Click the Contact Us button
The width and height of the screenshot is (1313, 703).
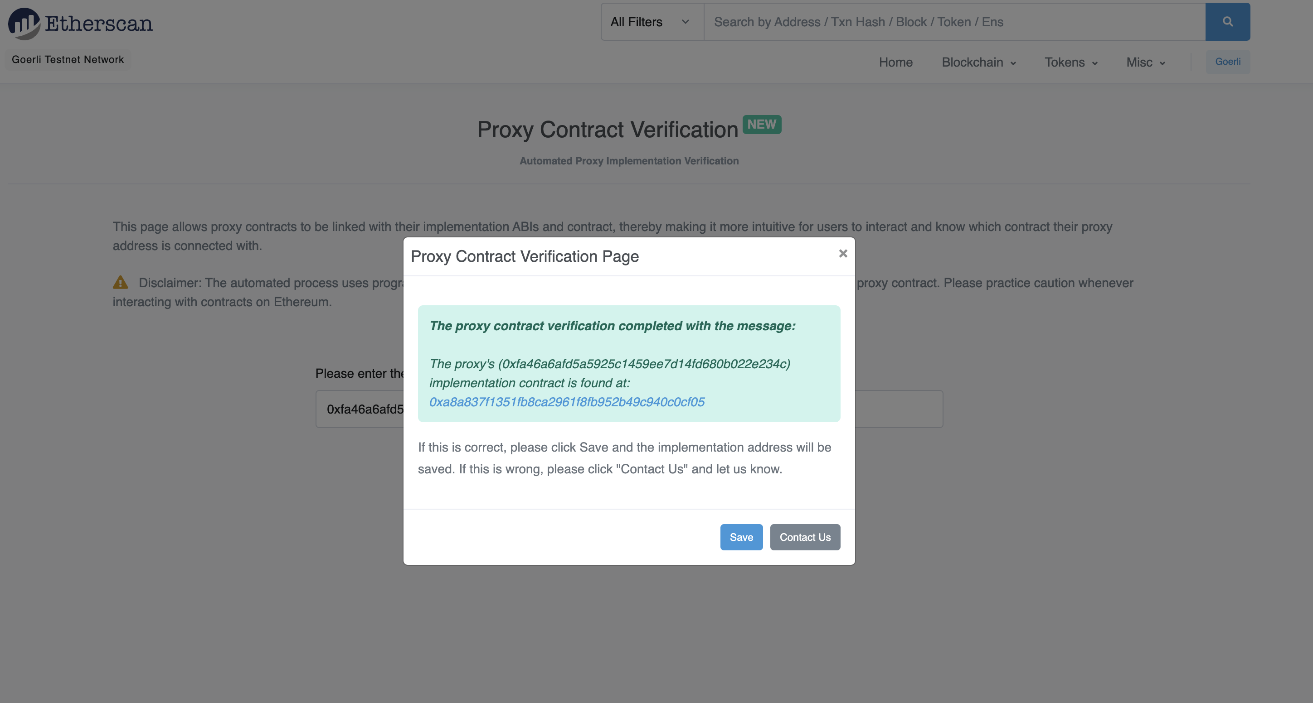point(805,537)
